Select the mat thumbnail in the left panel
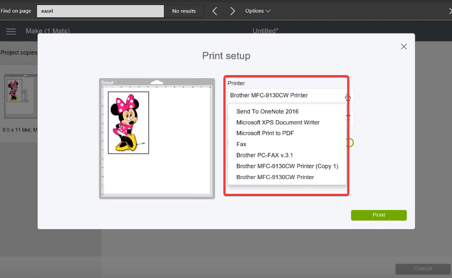The height and width of the screenshot is (278, 452). click(x=20, y=96)
